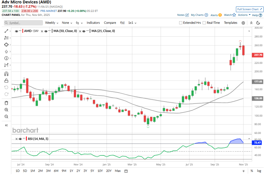Viewport: 269px width, 177px height.
Task: Enable the Extended Hrs checkbox
Action: point(181,23)
